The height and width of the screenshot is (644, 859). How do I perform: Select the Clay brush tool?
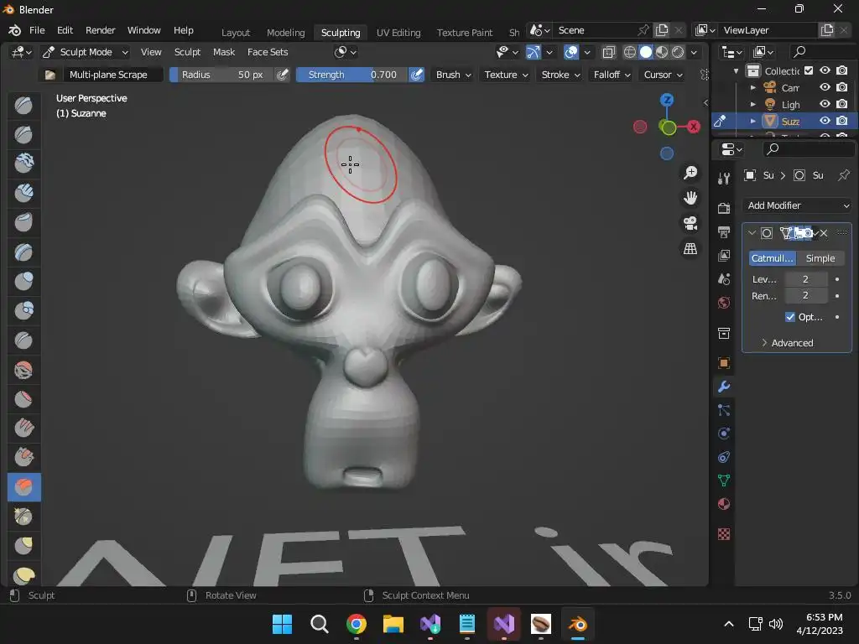[x=23, y=164]
